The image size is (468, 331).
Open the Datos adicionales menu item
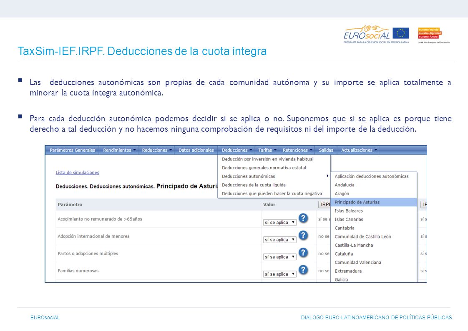[x=196, y=150]
